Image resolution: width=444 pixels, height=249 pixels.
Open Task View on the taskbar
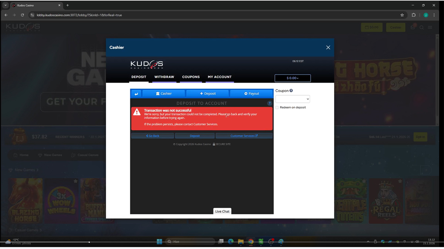pyautogui.click(x=221, y=242)
